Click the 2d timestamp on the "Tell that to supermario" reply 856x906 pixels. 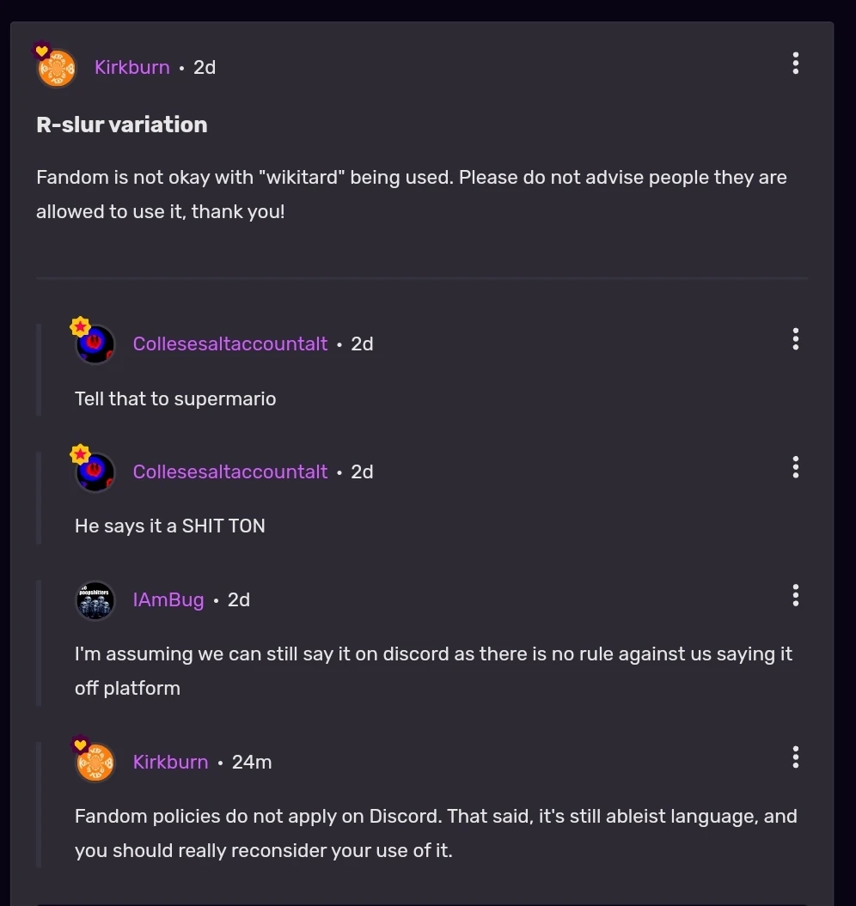(362, 344)
